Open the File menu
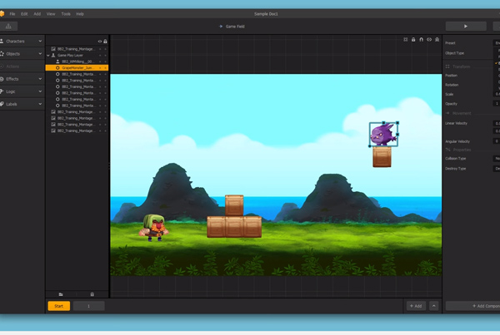The width and height of the screenshot is (500, 335). [x=12, y=14]
